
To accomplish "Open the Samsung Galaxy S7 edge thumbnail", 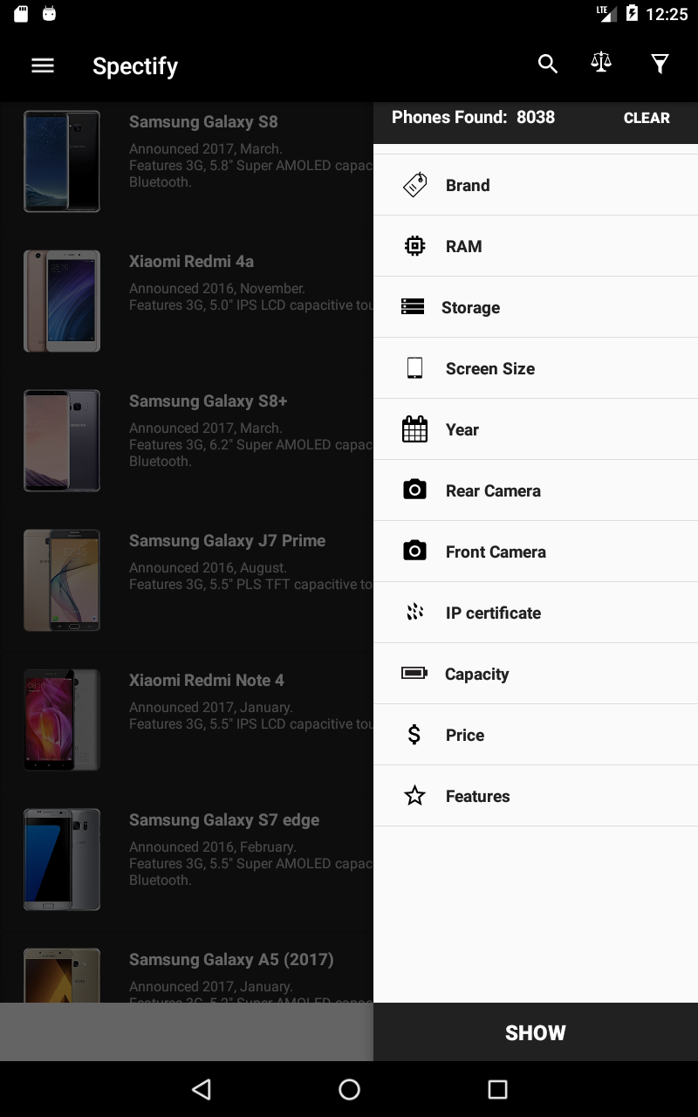I will 62,860.
